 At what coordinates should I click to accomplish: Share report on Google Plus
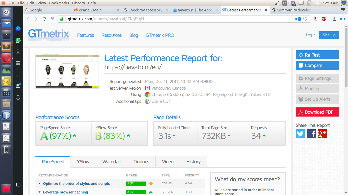pos(322,134)
